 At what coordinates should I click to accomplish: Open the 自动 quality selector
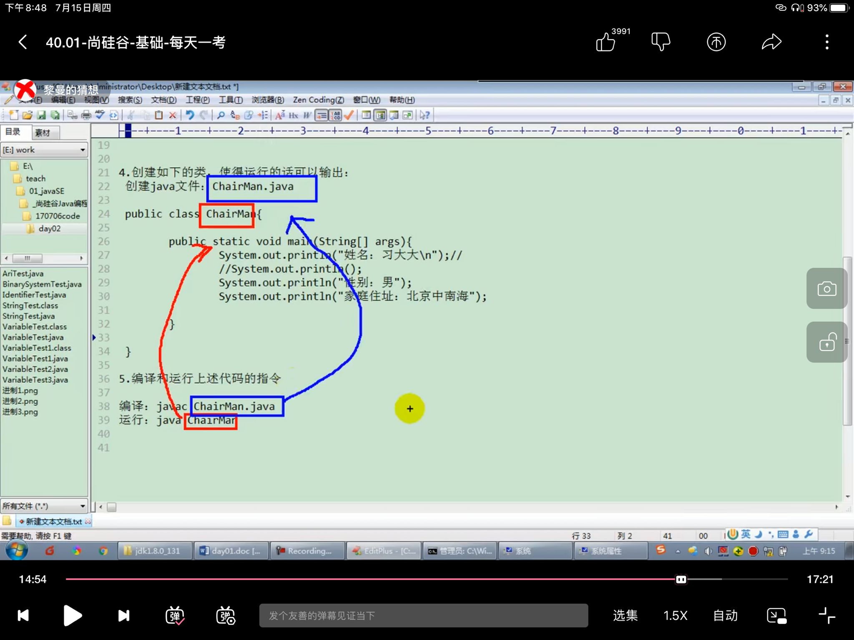pyautogui.click(x=726, y=615)
